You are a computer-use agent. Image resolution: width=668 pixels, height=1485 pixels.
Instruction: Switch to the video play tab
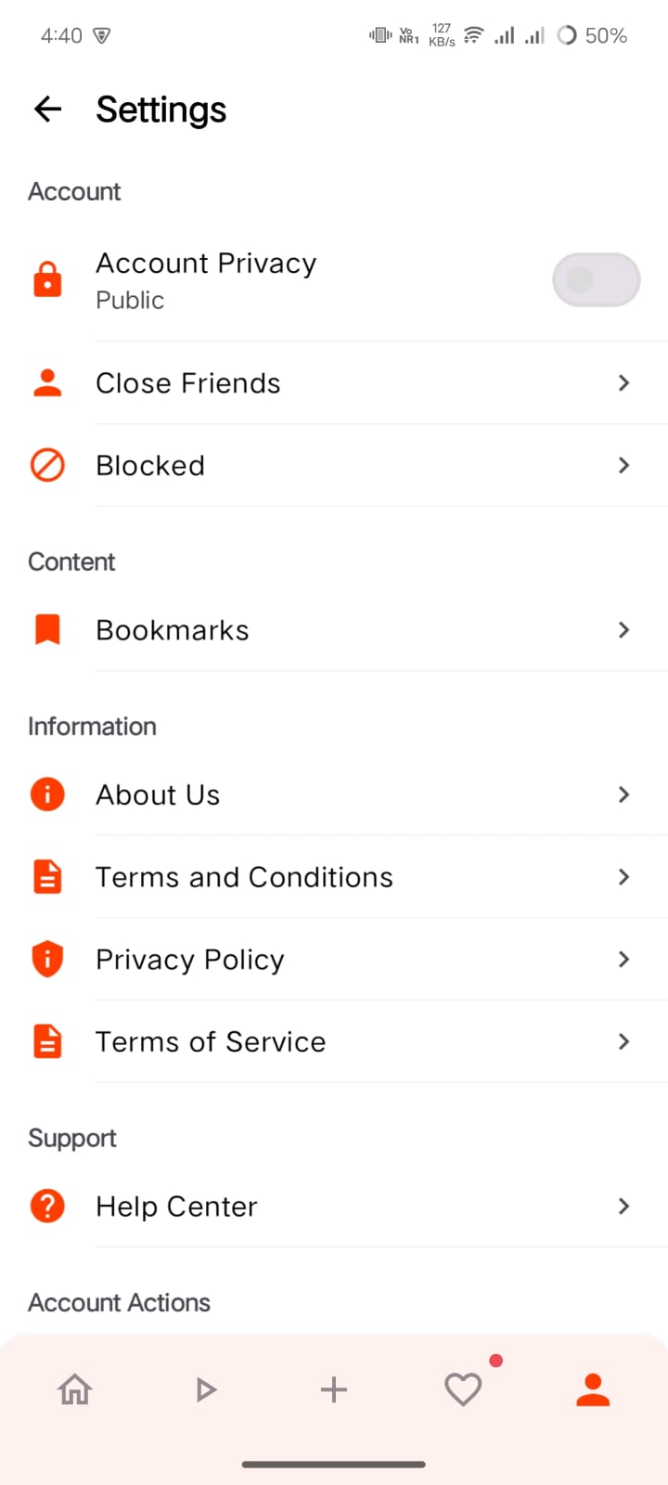click(x=205, y=1389)
